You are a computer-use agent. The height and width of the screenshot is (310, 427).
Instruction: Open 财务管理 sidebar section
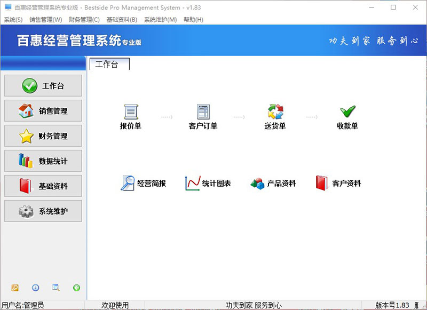click(43, 136)
